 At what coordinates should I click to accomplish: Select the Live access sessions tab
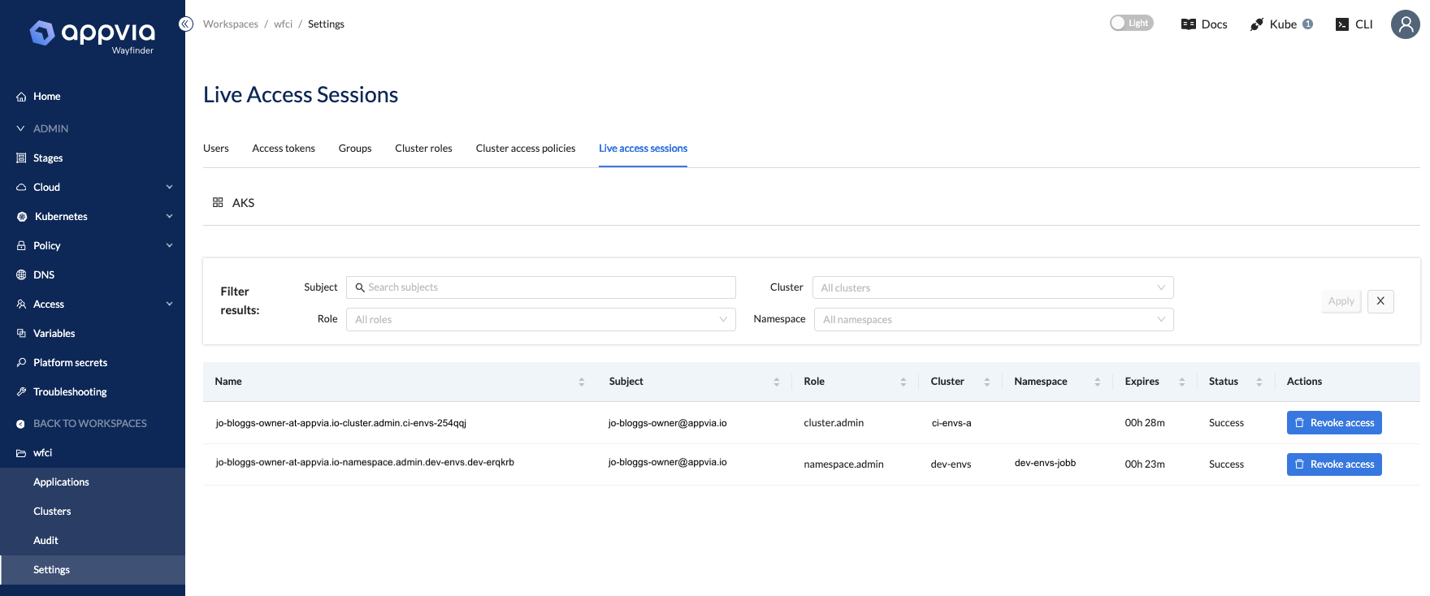point(643,149)
